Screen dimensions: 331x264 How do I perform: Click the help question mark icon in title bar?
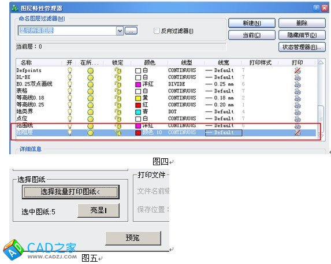point(316,8)
